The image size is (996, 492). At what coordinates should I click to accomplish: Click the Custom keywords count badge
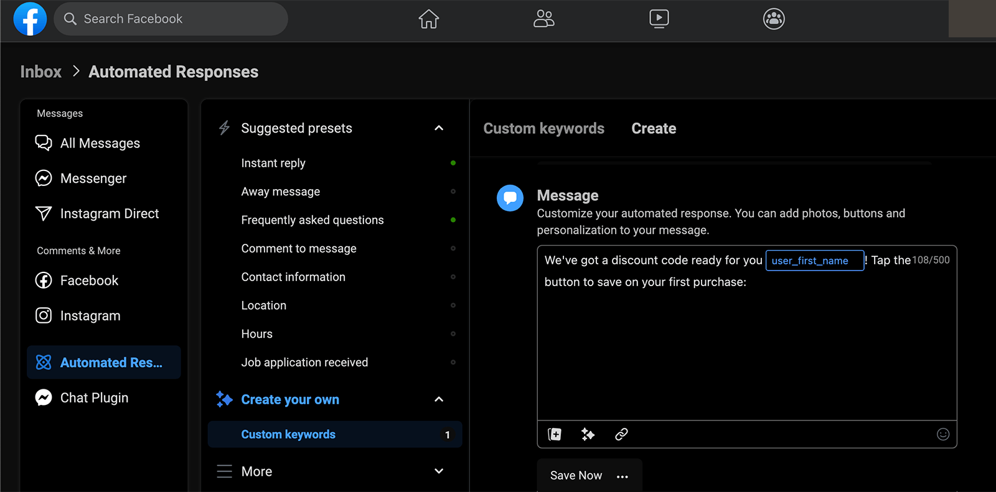click(x=448, y=435)
